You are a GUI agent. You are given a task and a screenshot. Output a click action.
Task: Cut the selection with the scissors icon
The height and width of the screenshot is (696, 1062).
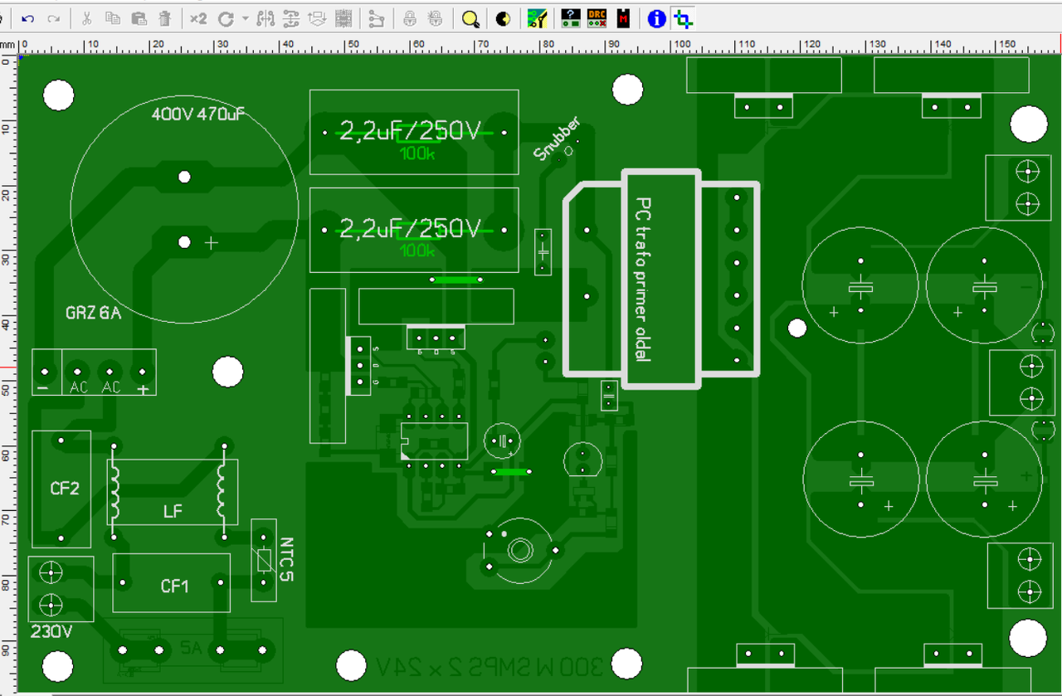[86, 18]
